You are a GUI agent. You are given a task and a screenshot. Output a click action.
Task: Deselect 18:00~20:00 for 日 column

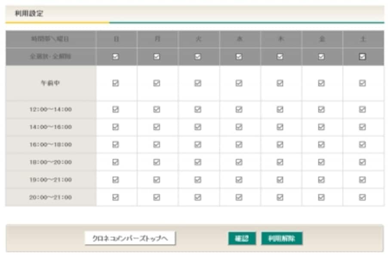pyautogui.click(x=116, y=162)
